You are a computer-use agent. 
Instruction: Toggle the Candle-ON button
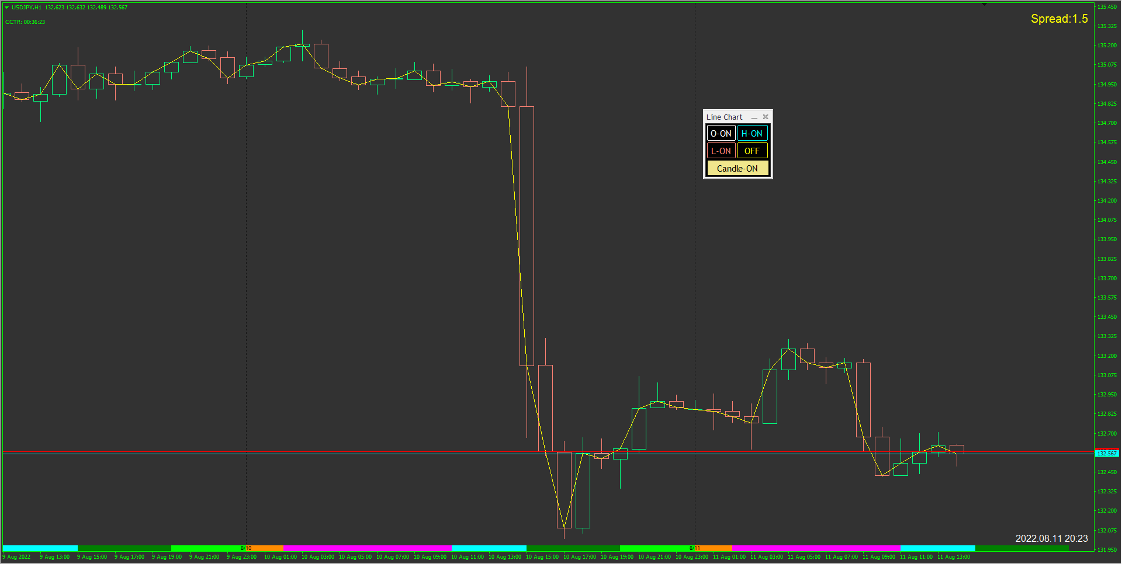737,169
